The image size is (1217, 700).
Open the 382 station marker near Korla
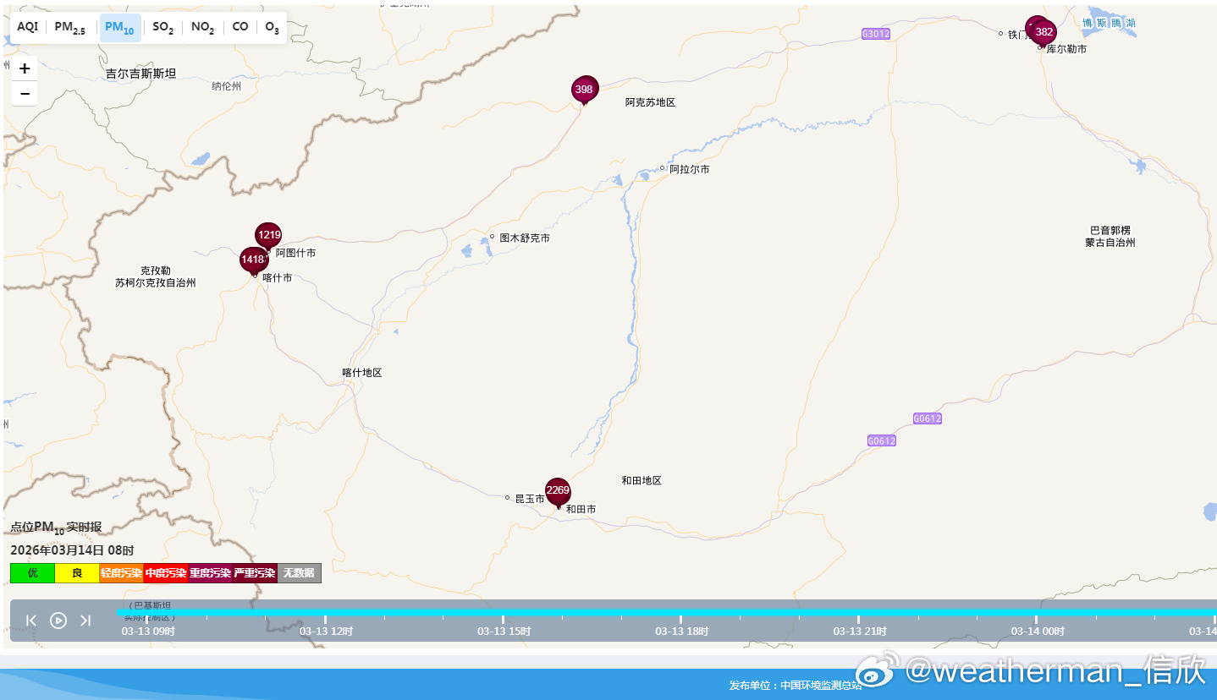coord(1044,33)
